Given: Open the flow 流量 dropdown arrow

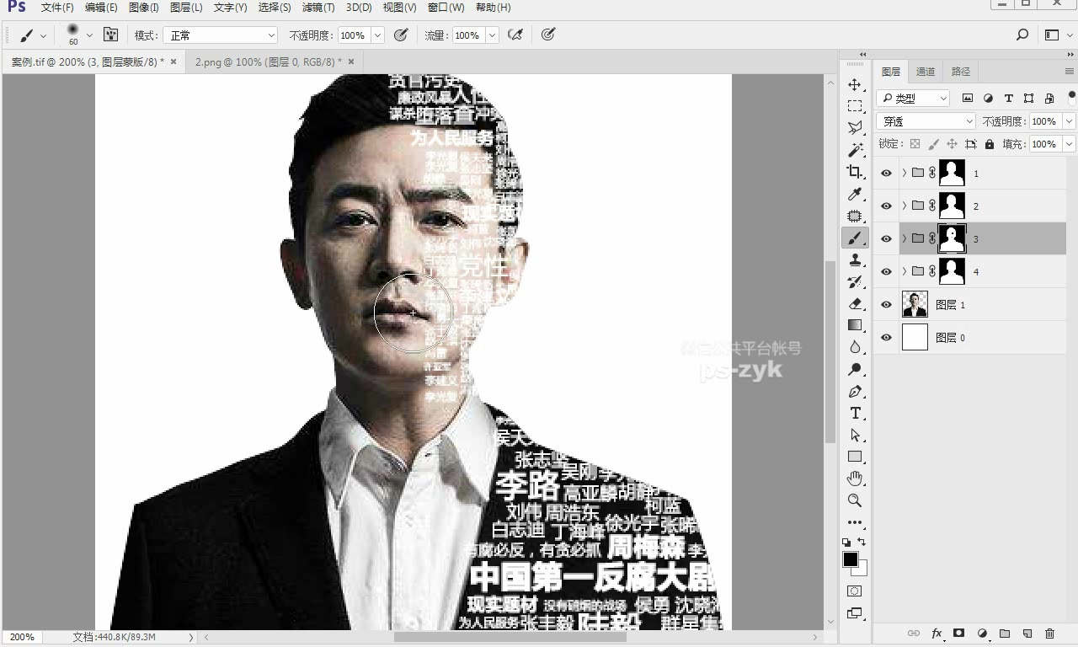Looking at the screenshot, I should [492, 35].
